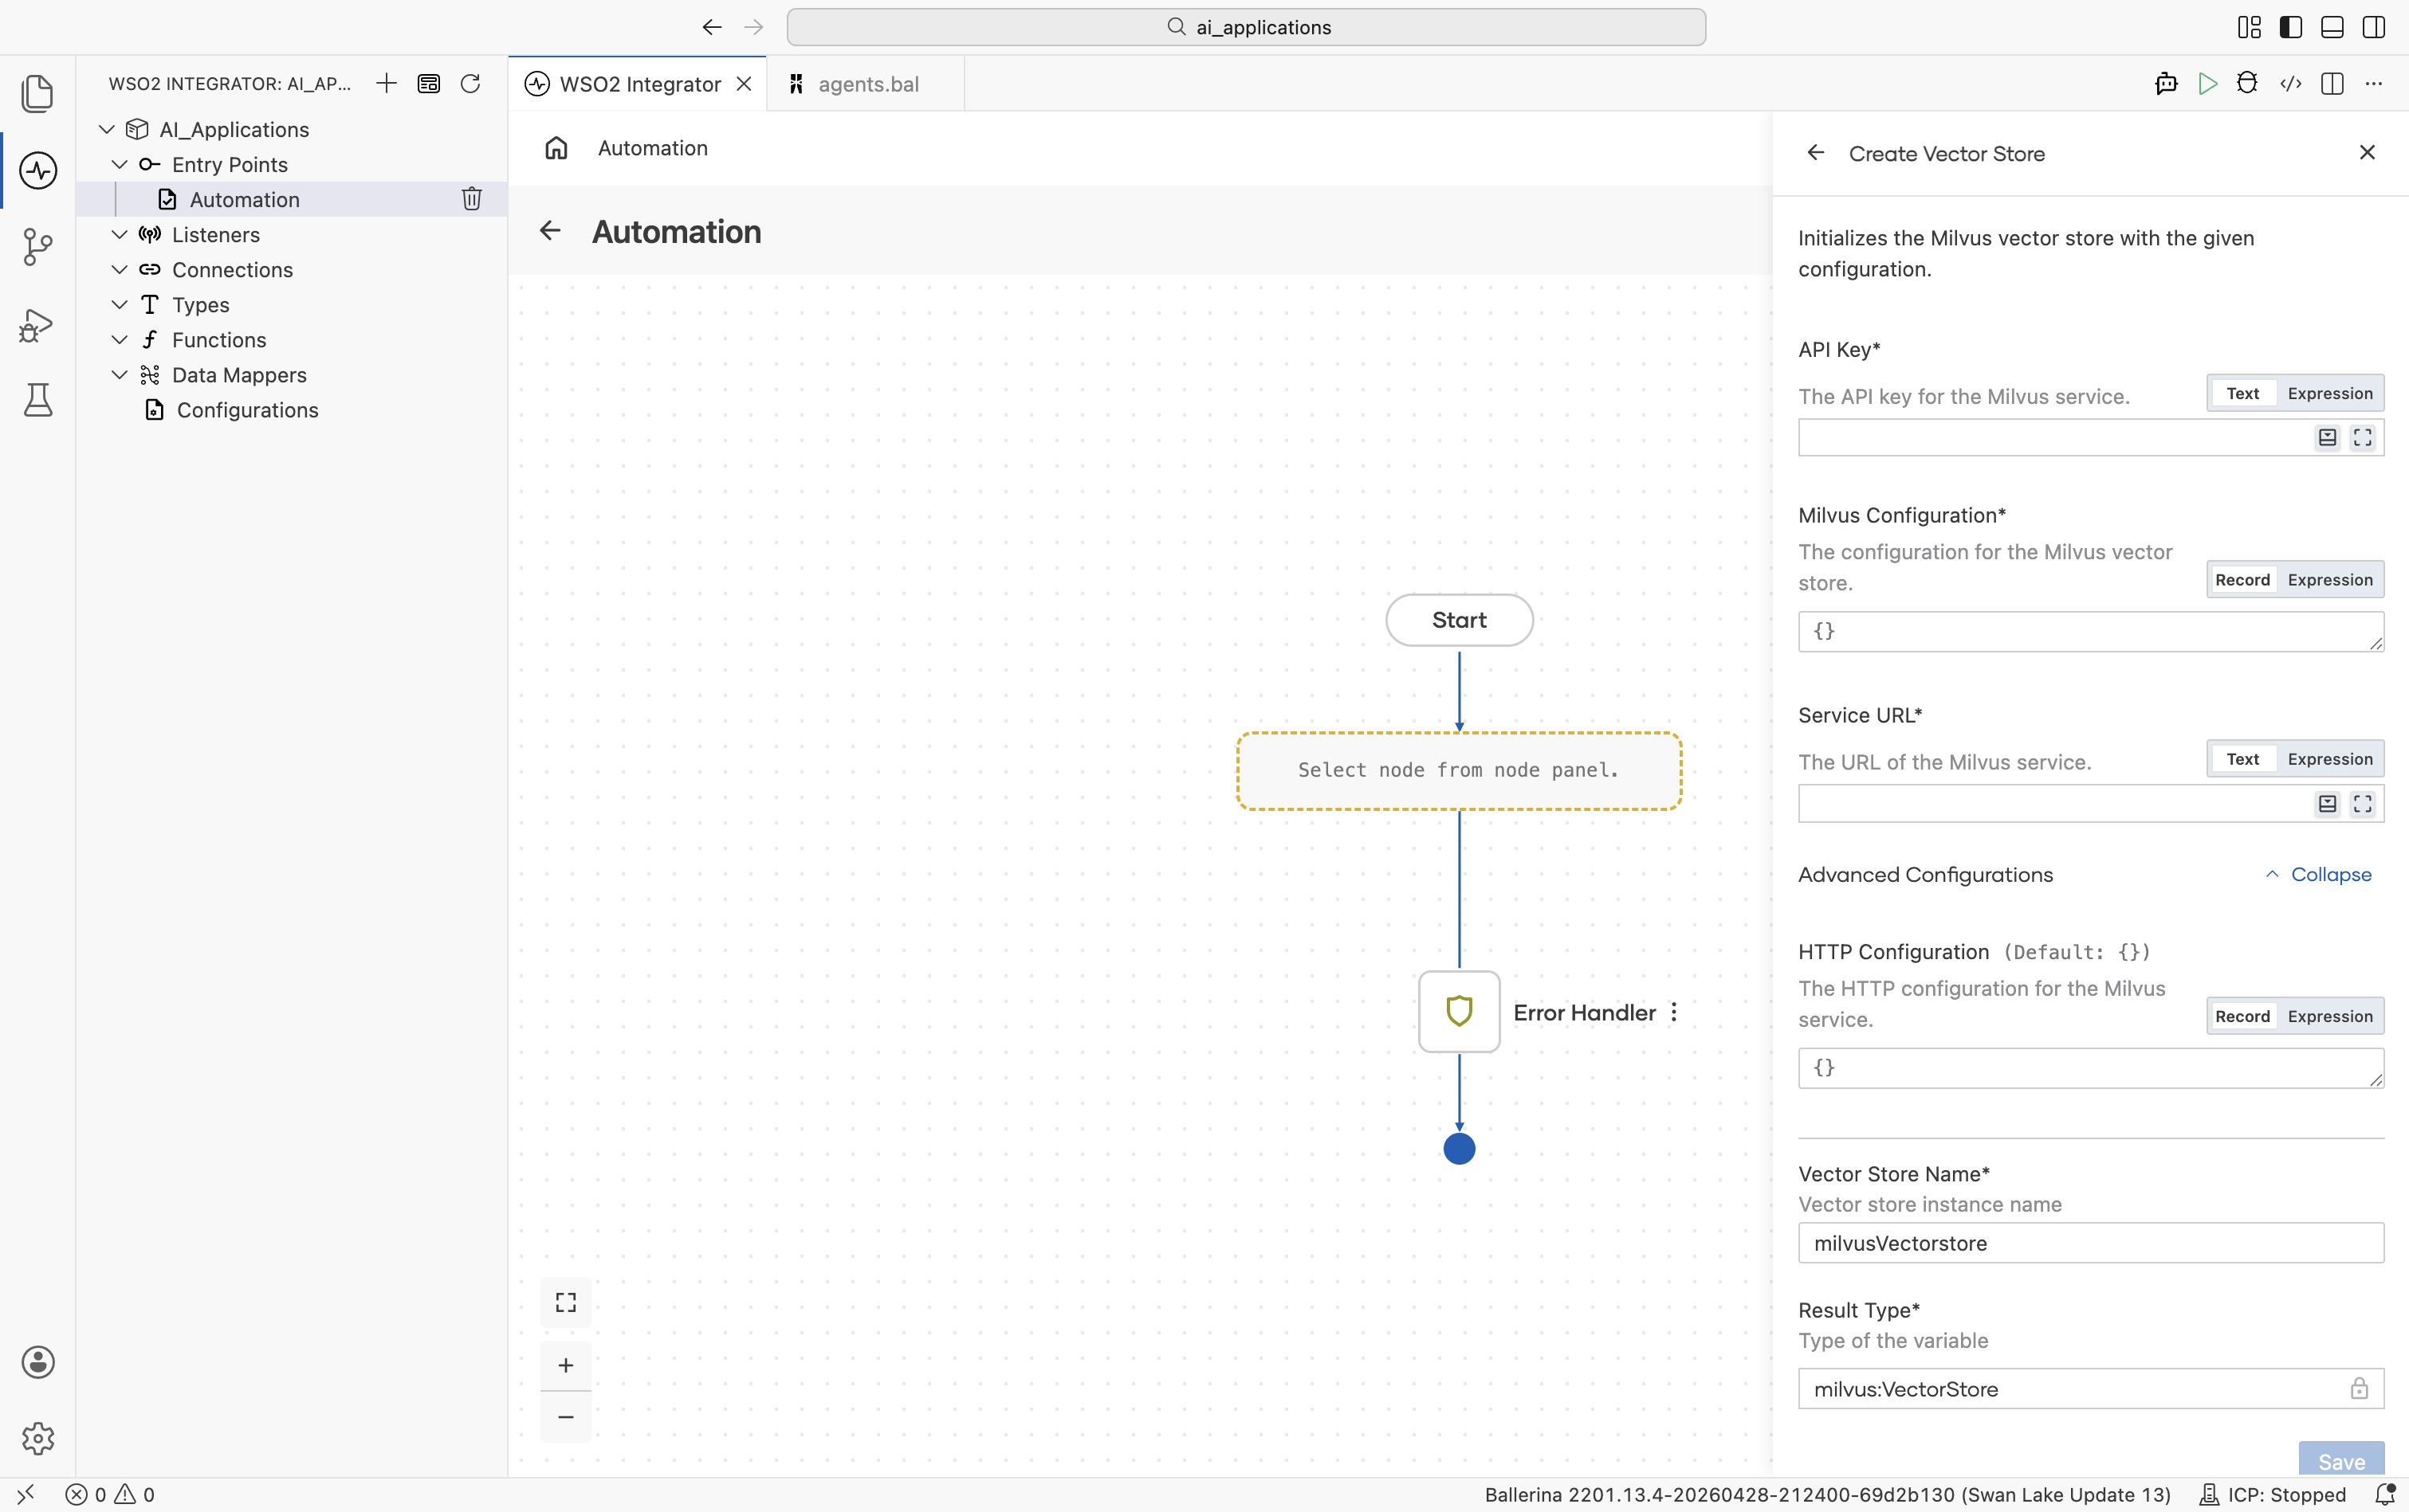Viewport: 2409px width, 1512px height.
Task: Open the editor more actions ellipsis
Action: coord(2374,83)
